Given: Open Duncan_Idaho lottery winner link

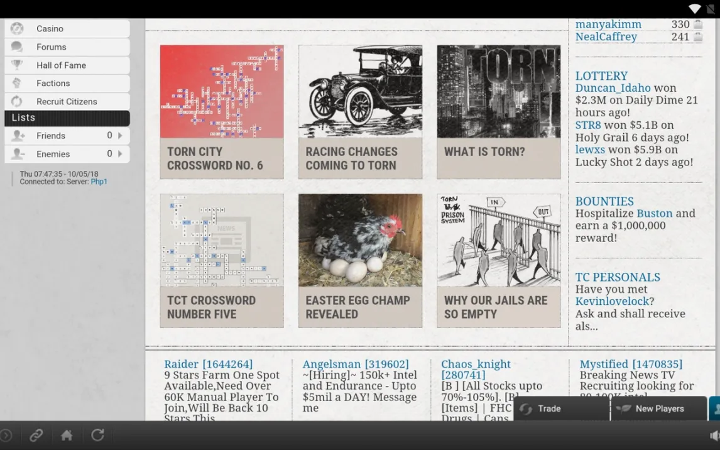Looking at the screenshot, I should [613, 88].
